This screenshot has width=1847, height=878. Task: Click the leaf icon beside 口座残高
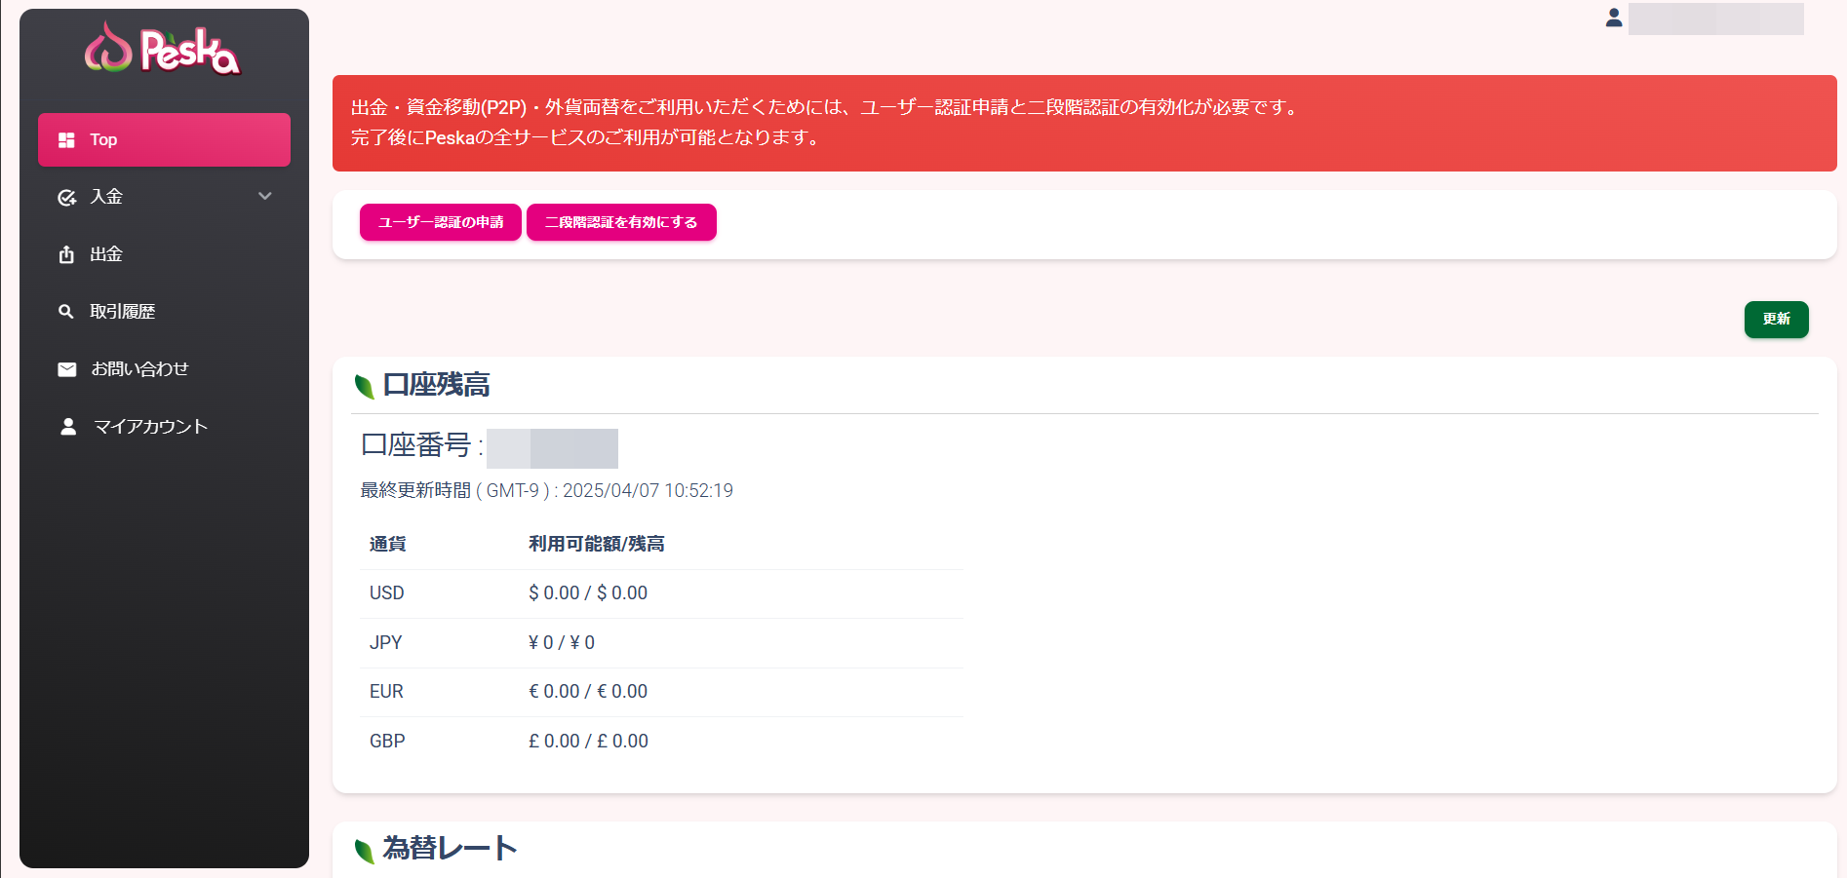[365, 387]
